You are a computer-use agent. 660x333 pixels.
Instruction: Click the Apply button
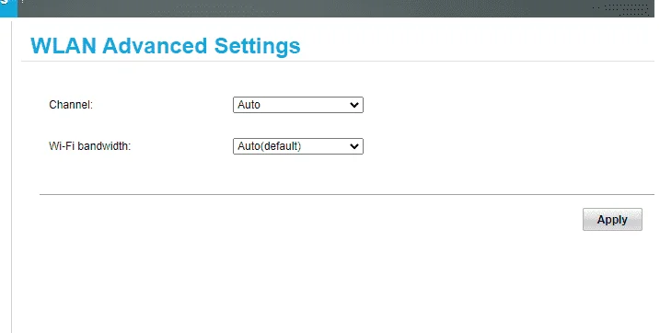click(x=612, y=220)
